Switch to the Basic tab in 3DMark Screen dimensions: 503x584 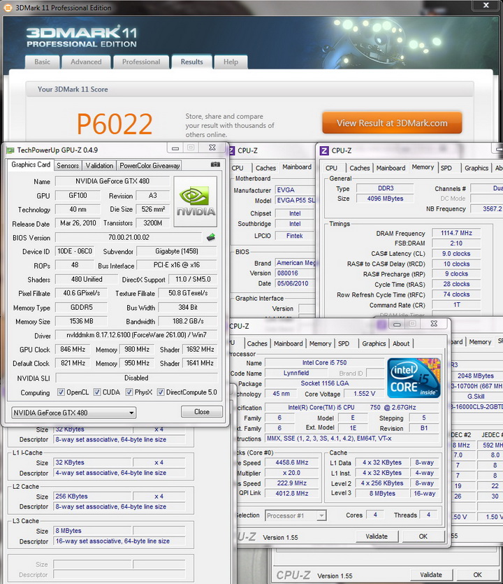click(43, 62)
